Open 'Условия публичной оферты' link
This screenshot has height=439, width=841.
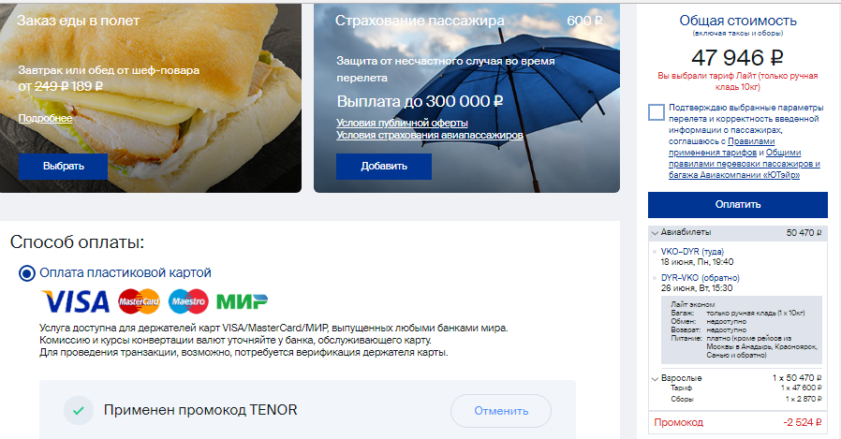point(403,123)
